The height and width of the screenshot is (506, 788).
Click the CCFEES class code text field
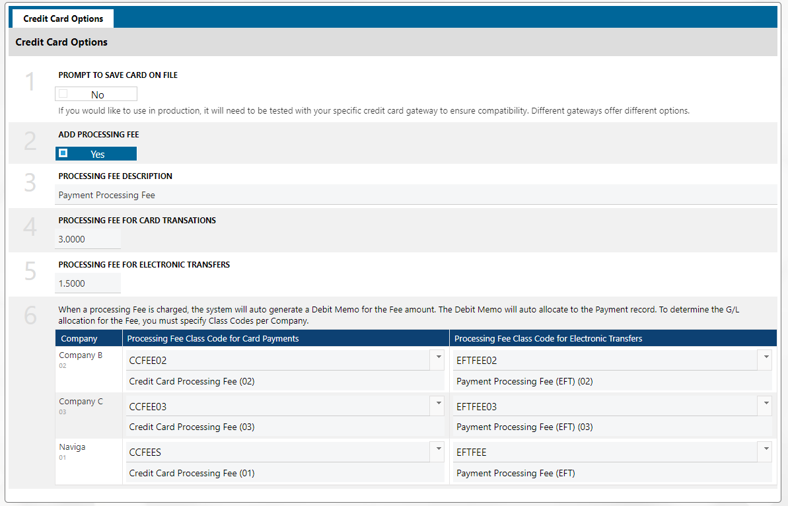[277, 452]
